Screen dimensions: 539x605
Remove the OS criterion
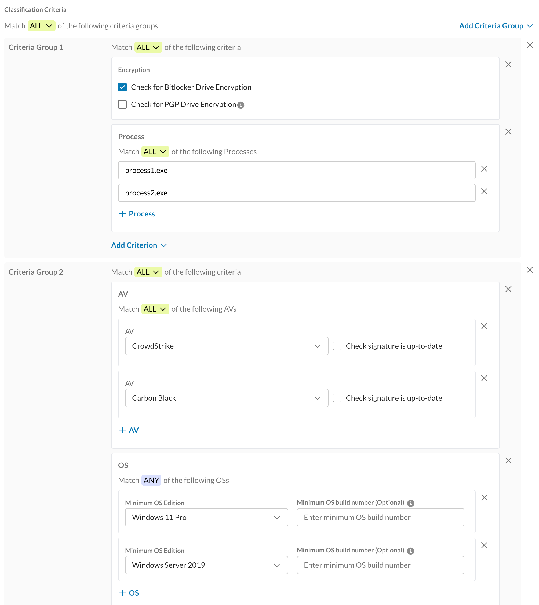508,460
